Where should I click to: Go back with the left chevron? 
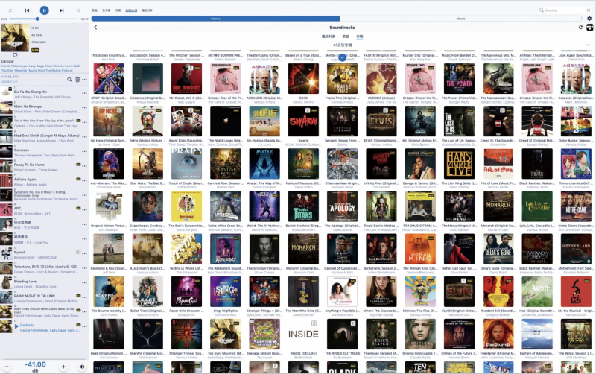[95, 28]
